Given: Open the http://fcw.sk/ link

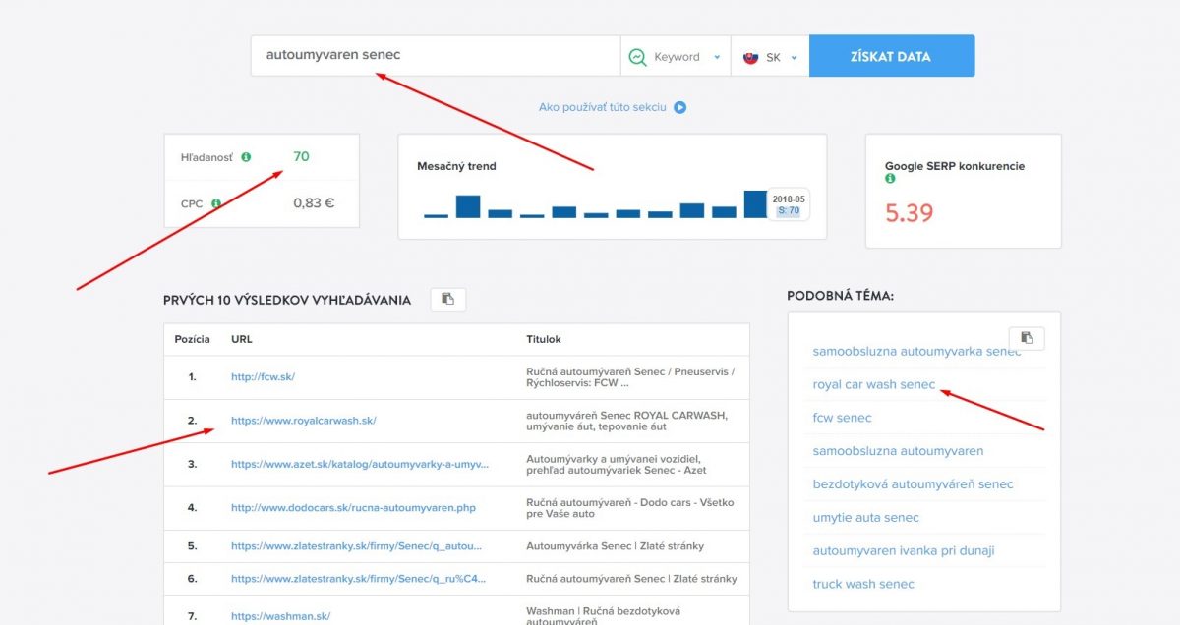Looking at the screenshot, I should click(x=263, y=377).
